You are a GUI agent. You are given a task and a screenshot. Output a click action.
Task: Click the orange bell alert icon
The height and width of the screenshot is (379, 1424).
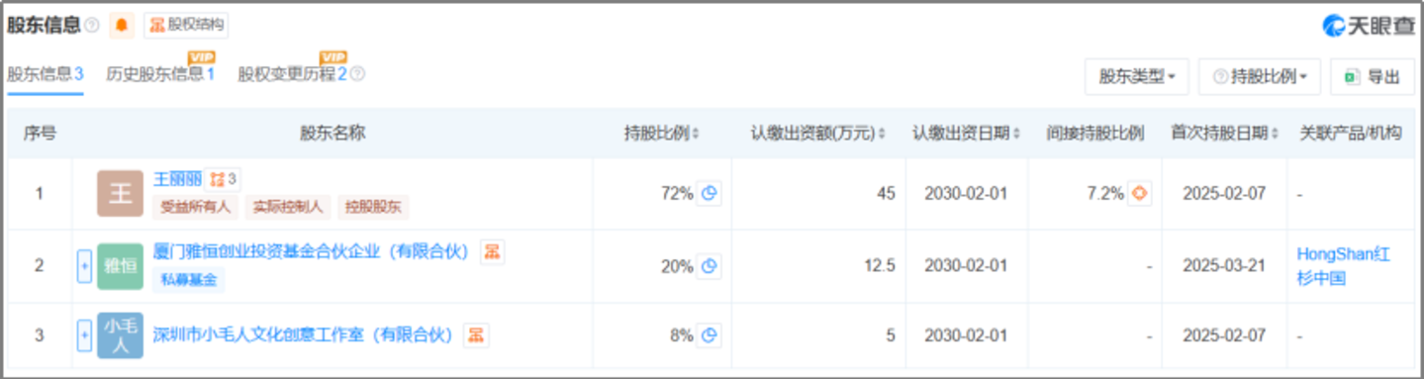[x=122, y=26]
